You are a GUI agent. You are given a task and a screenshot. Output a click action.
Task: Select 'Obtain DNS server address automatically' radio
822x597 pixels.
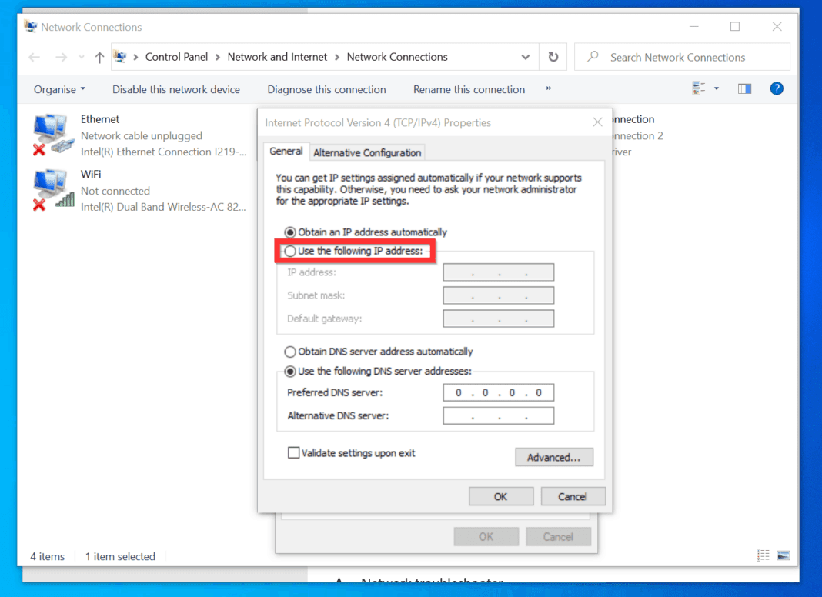coord(290,352)
